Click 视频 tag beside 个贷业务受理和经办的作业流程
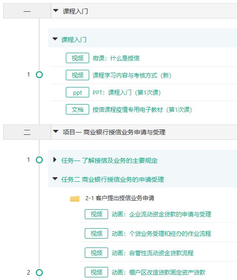This screenshot has height=280, width=237. tap(96, 234)
